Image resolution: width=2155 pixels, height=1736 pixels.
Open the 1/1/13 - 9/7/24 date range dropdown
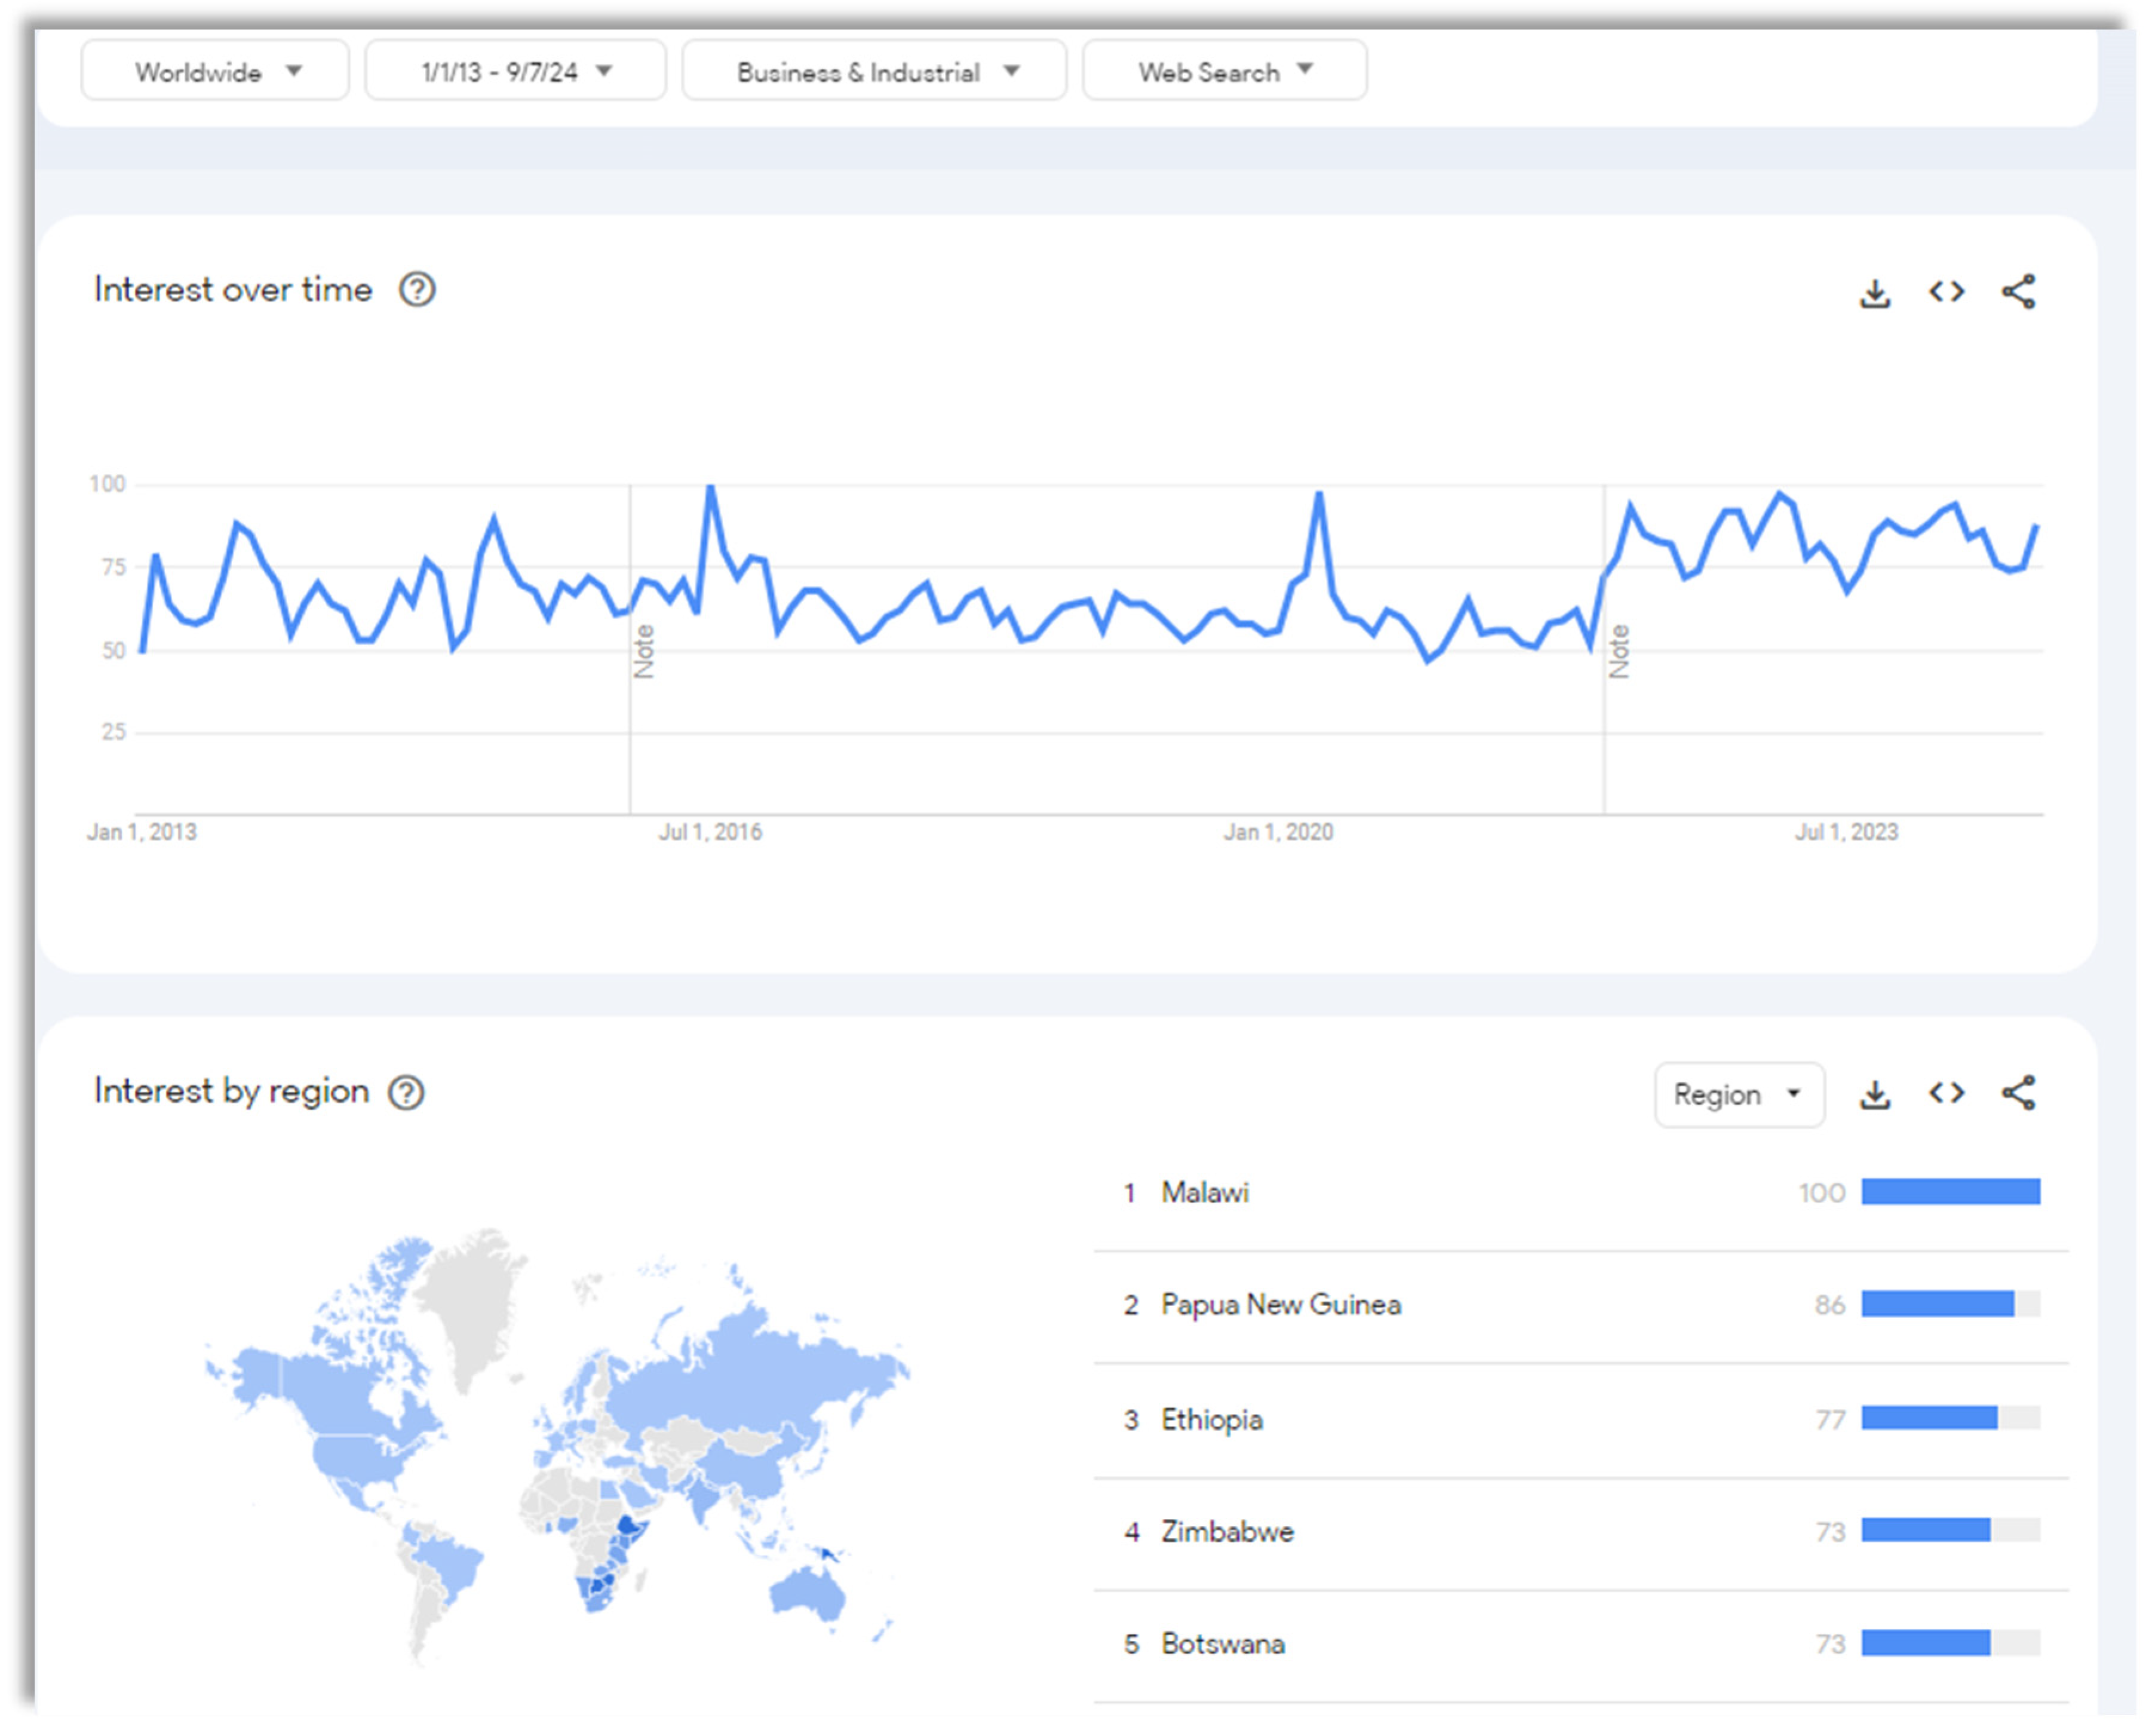click(x=515, y=72)
